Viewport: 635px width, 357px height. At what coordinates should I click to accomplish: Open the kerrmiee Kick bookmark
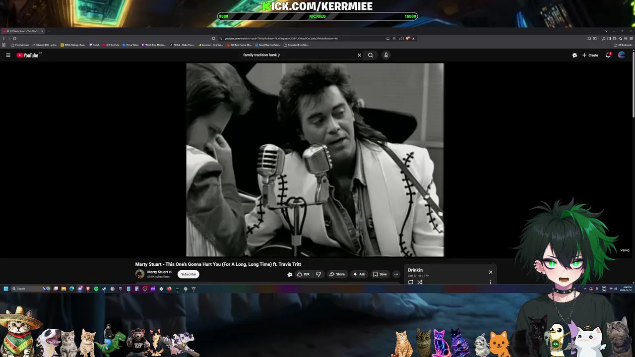(211, 45)
